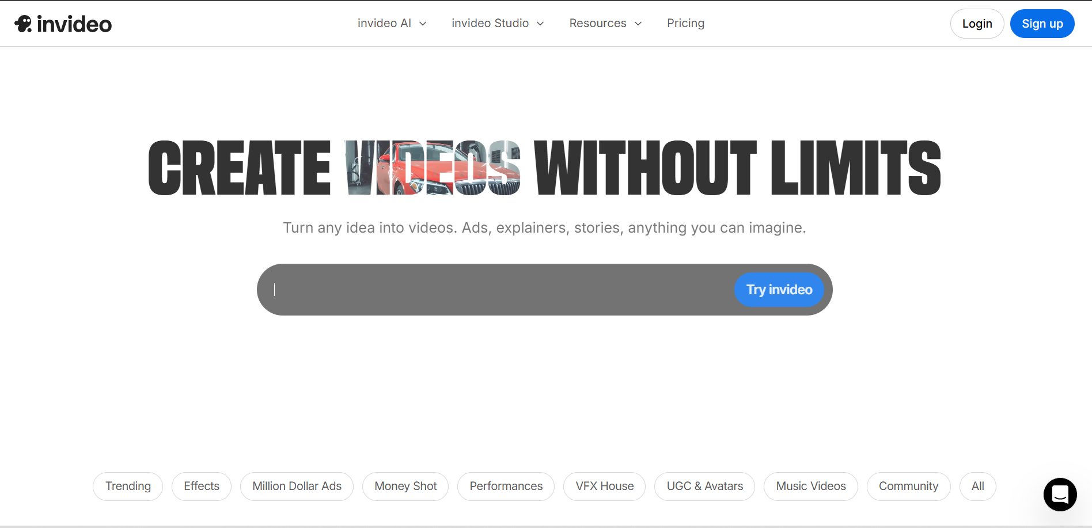Open the Resources dropdown menu

[605, 24]
